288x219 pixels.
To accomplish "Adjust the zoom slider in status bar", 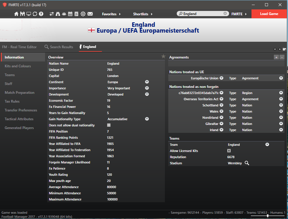I will (268, 216).
